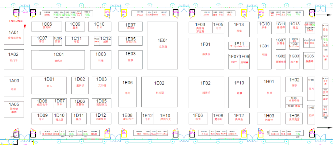333x145 pixels.
Task: Click booth 1C10
Action: point(99,26)
